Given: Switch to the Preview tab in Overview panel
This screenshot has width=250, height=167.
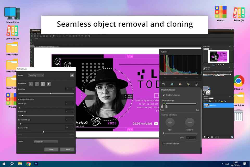Looking at the screenshot, I should tap(206, 49).
